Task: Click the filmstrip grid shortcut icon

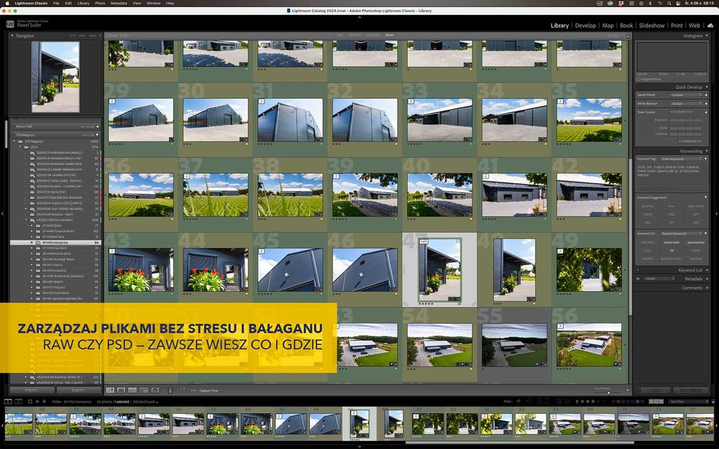Action: coord(29,402)
